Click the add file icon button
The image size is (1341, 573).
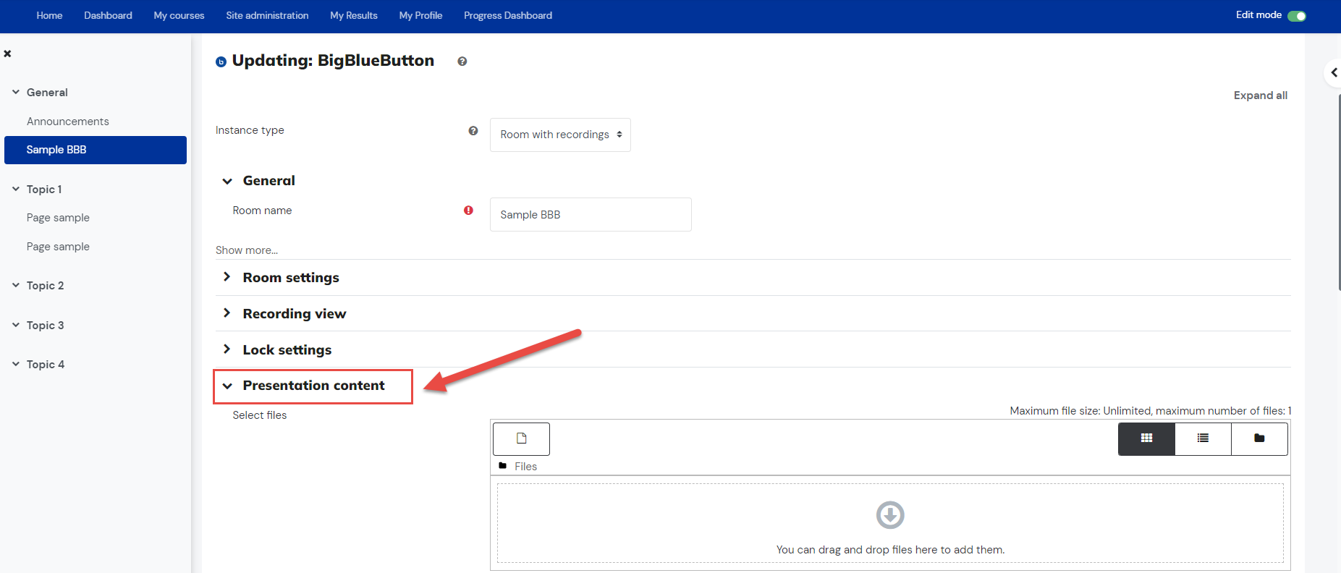click(521, 438)
